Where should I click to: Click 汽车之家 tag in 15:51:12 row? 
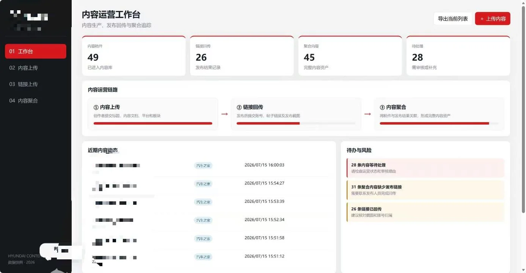pos(203,257)
